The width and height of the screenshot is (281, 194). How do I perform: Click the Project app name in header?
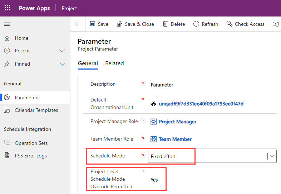coord(69,8)
